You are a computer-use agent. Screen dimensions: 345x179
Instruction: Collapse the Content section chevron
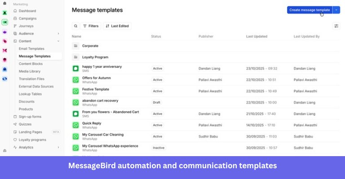click(58, 41)
